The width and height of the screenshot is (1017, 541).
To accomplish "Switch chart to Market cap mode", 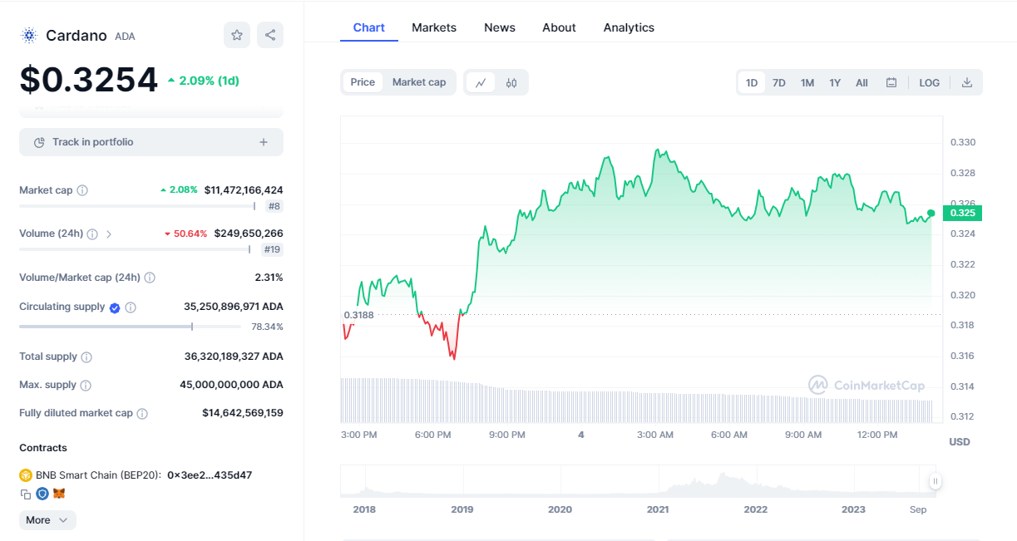I will [x=419, y=82].
